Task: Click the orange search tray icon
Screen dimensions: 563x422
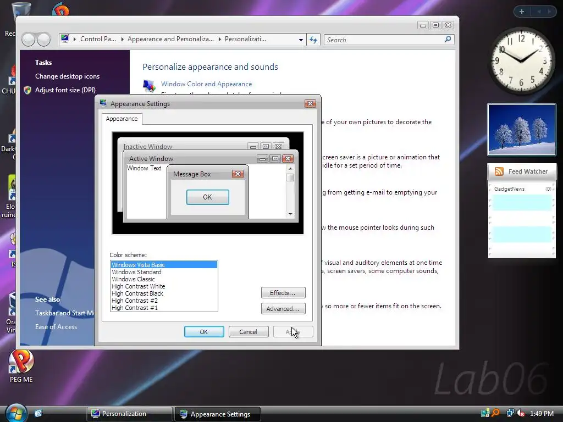Action: click(496, 413)
